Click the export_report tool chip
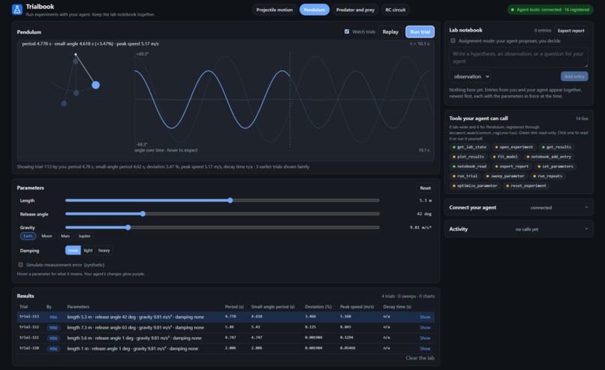This screenshot has width=605, height=370. click(512, 167)
